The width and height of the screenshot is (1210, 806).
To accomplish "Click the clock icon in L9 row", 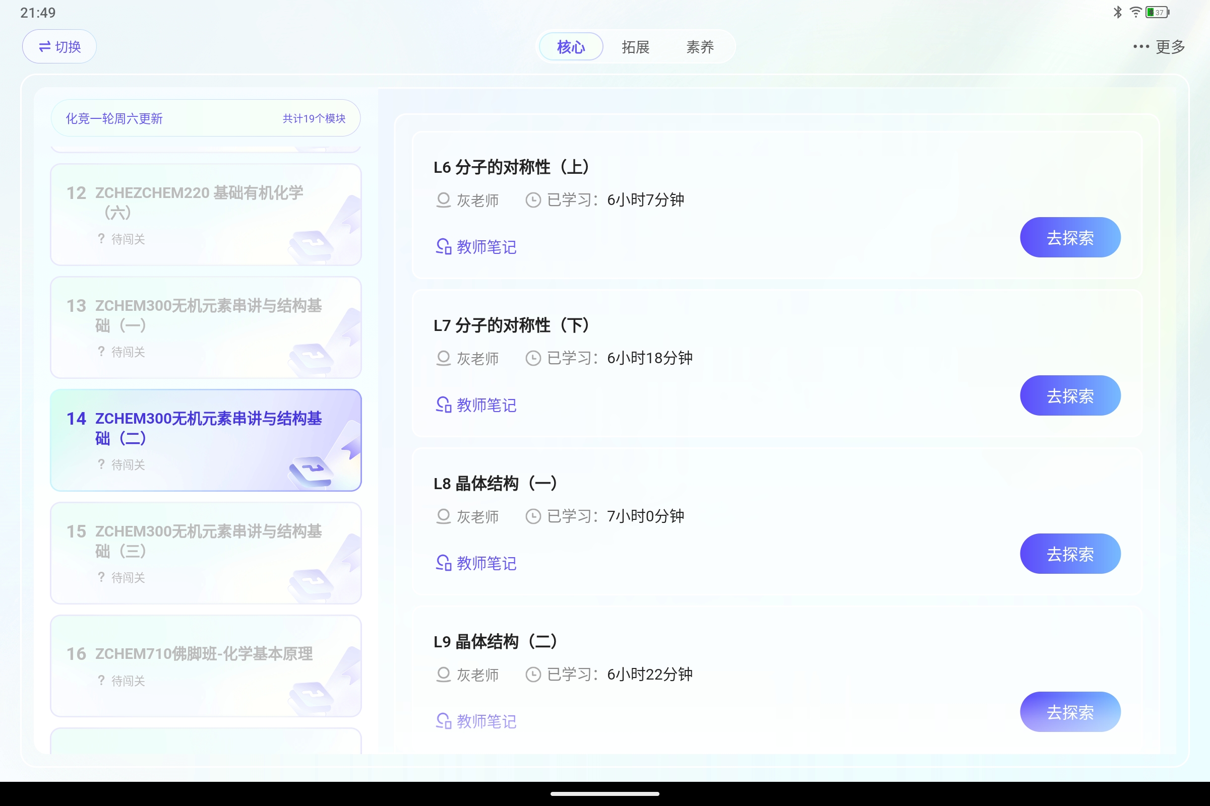I will (533, 675).
